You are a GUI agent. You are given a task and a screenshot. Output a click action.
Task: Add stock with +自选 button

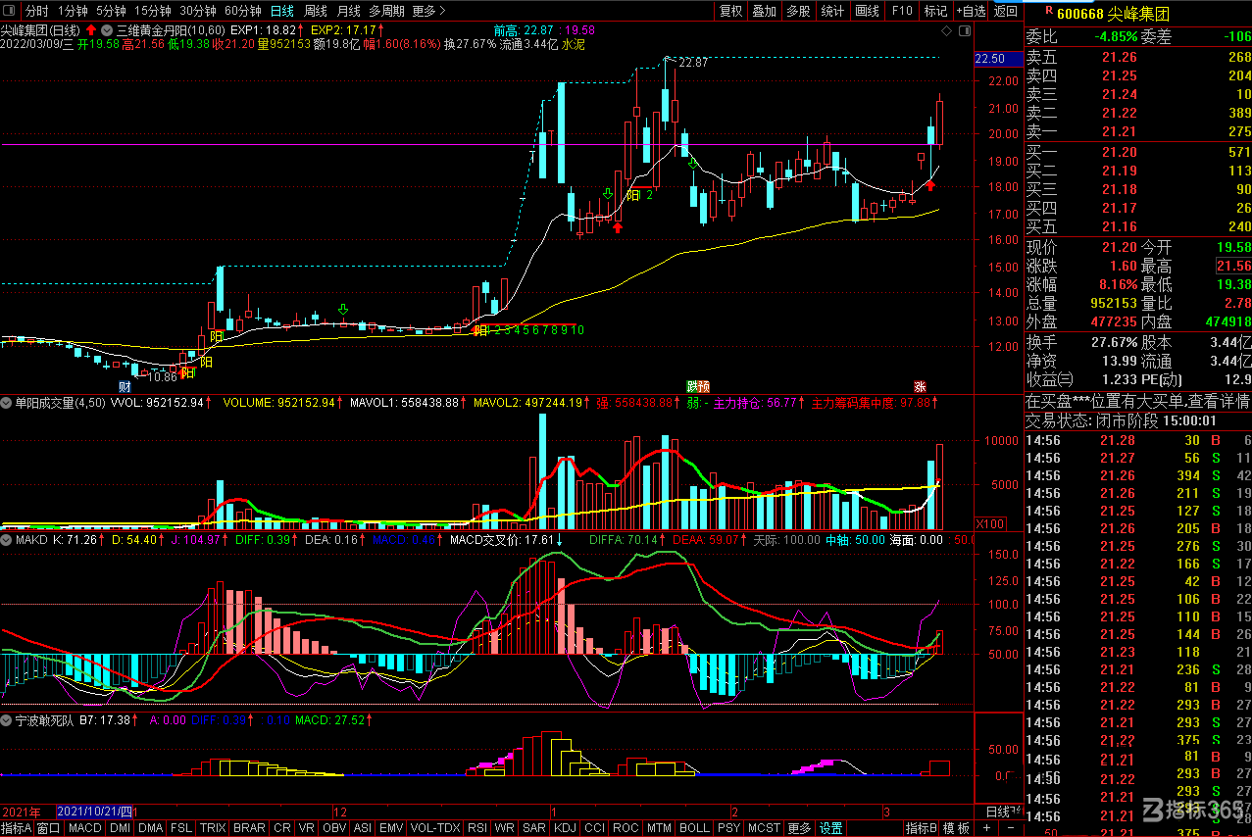(x=970, y=11)
